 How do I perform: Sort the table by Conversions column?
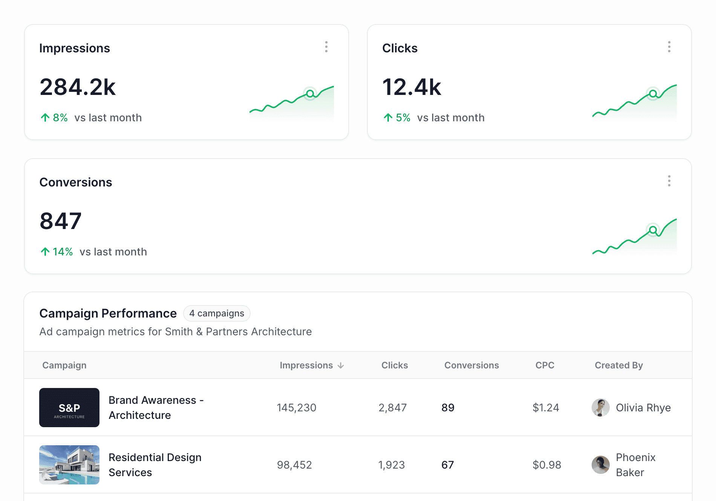471,365
